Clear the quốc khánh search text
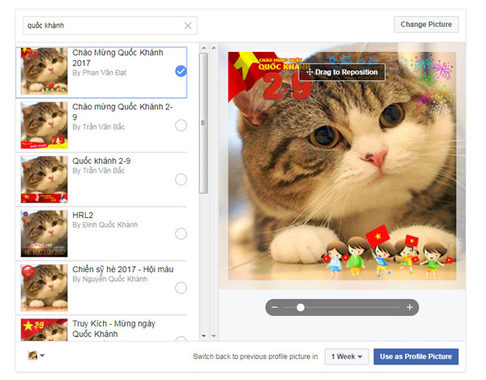 coord(188,26)
